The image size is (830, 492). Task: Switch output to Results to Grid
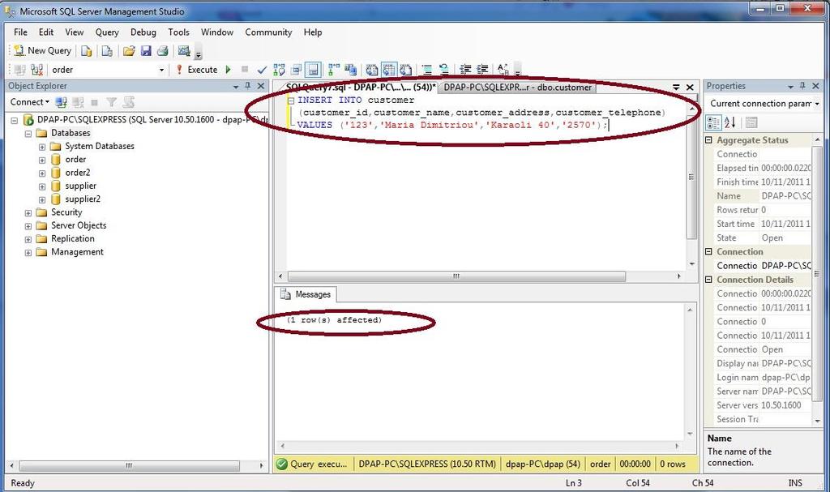click(389, 70)
